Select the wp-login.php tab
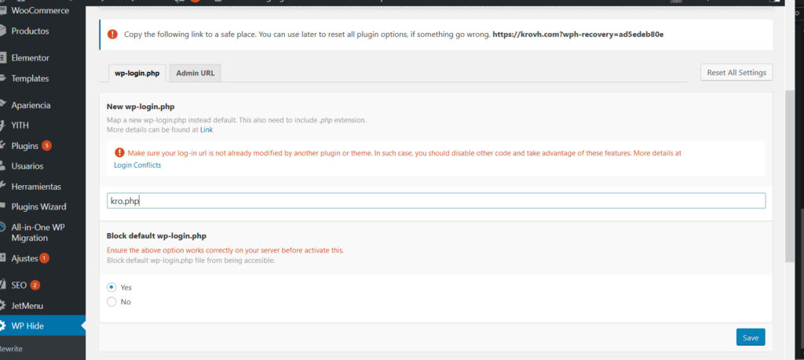The width and height of the screenshot is (804, 360). [137, 73]
